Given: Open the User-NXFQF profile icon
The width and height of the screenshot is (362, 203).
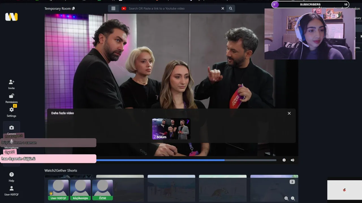Looking at the screenshot, I should click(x=11, y=191).
